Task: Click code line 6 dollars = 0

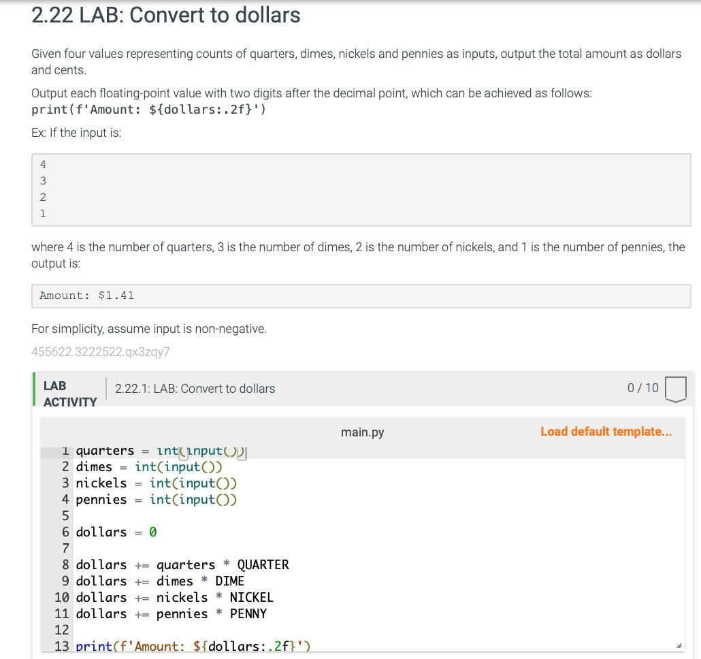Action: (116, 532)
